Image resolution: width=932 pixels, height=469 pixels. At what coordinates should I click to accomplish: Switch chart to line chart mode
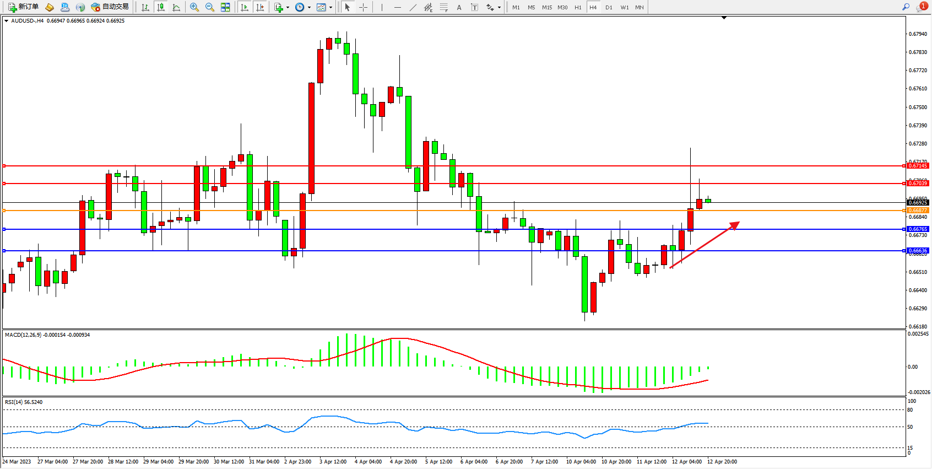coord(176,7)
